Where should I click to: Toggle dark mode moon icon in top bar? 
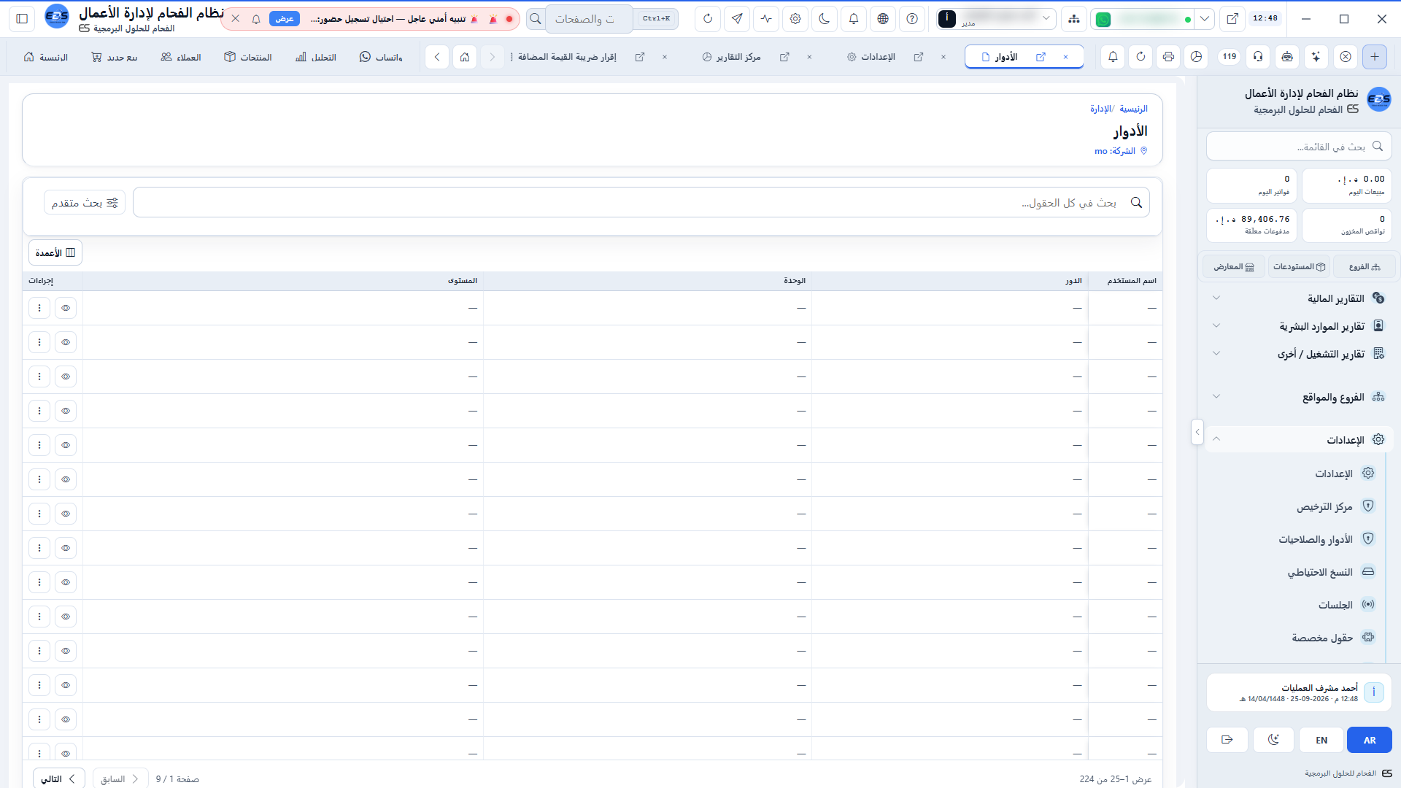click(x=825, y=19)
